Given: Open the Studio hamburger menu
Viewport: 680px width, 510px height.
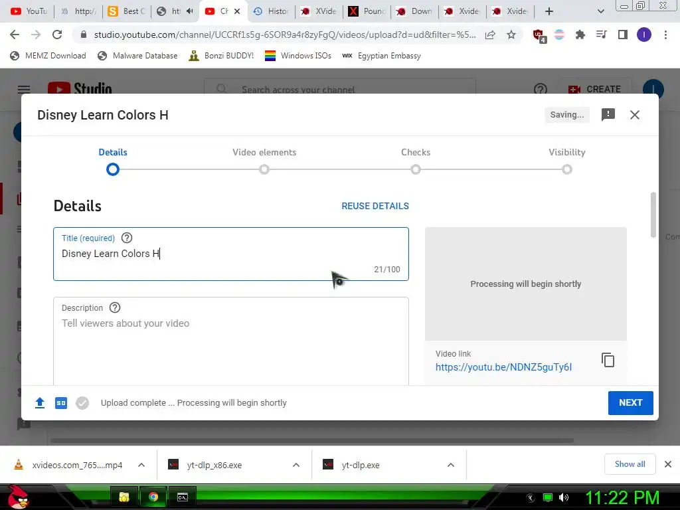Looking at the screenshot, I should click(24, 90).
